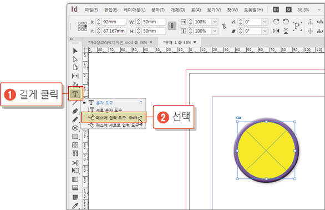Open the 개체(O) menu
The image size is (325, 210).
pyautogui.click(x=177, y=10)
